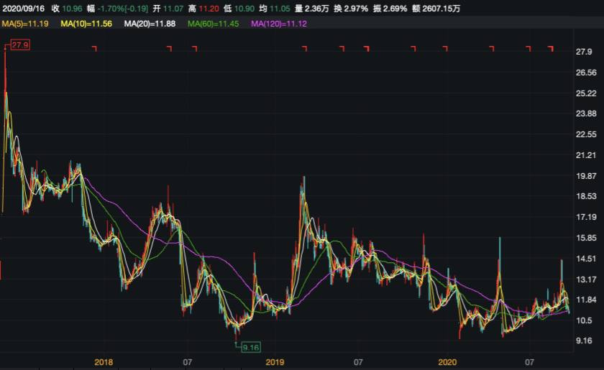Click the red corner marker beside the 27.9 tag

coord(6,48)
